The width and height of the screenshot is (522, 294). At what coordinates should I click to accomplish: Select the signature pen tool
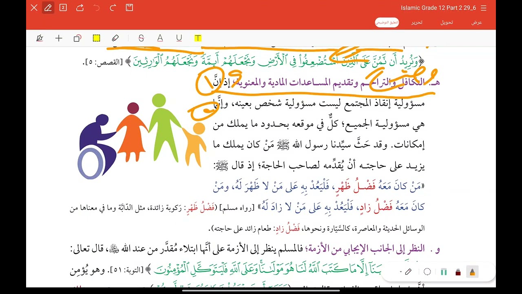point(40,38)
